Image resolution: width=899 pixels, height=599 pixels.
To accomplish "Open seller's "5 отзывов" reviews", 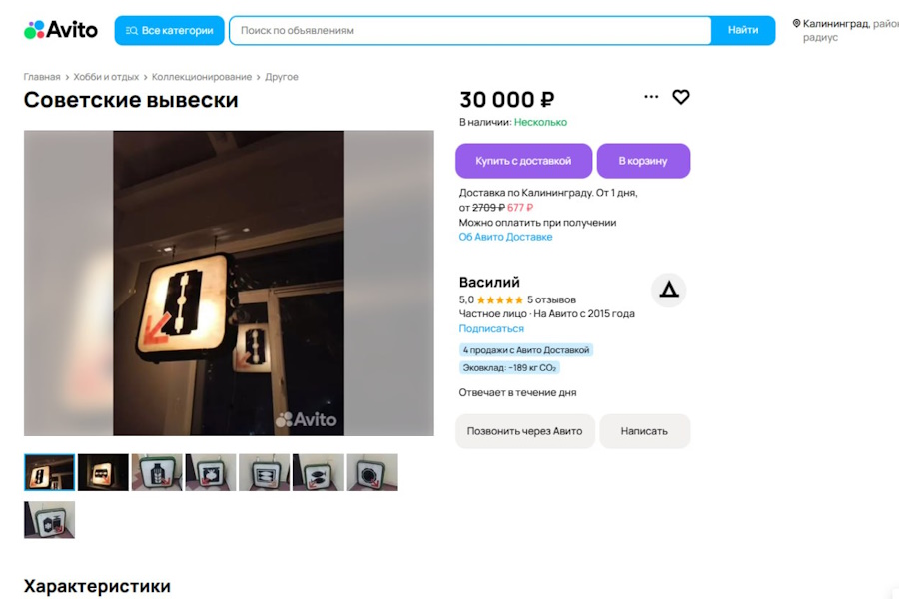I will 551,299.
